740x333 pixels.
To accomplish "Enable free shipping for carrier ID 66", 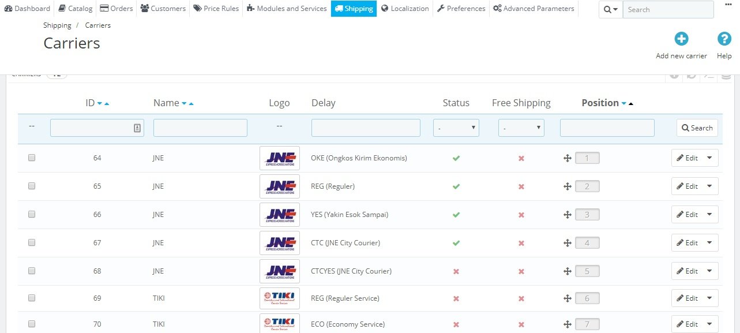I will 521,215.
